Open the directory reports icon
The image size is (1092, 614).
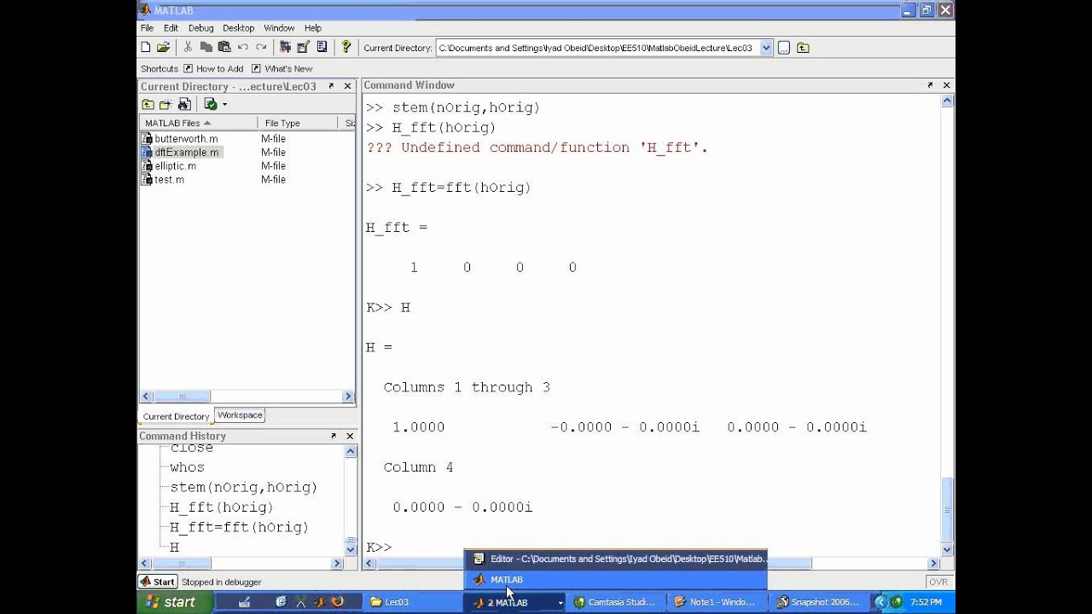coord(210,104)
